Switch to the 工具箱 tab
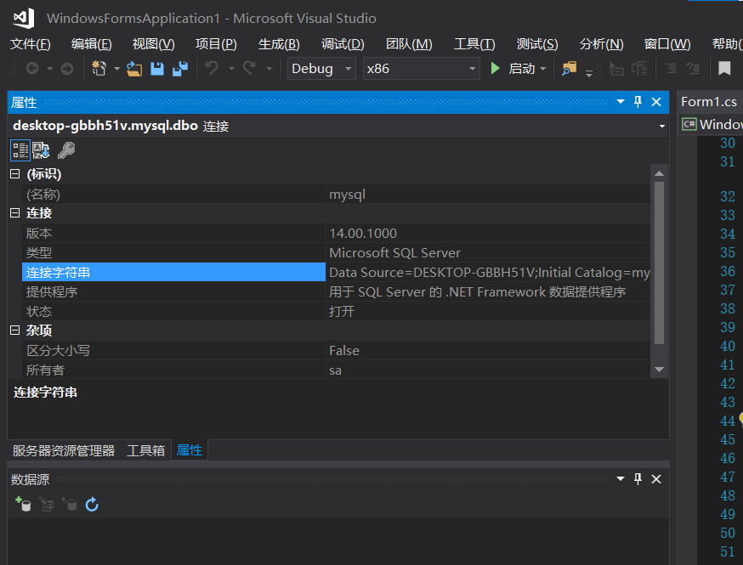Screen dimensions: 743x565 [x=146, y=450]
